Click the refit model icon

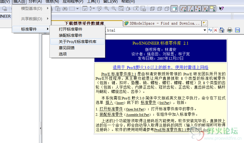coord(121,9)
